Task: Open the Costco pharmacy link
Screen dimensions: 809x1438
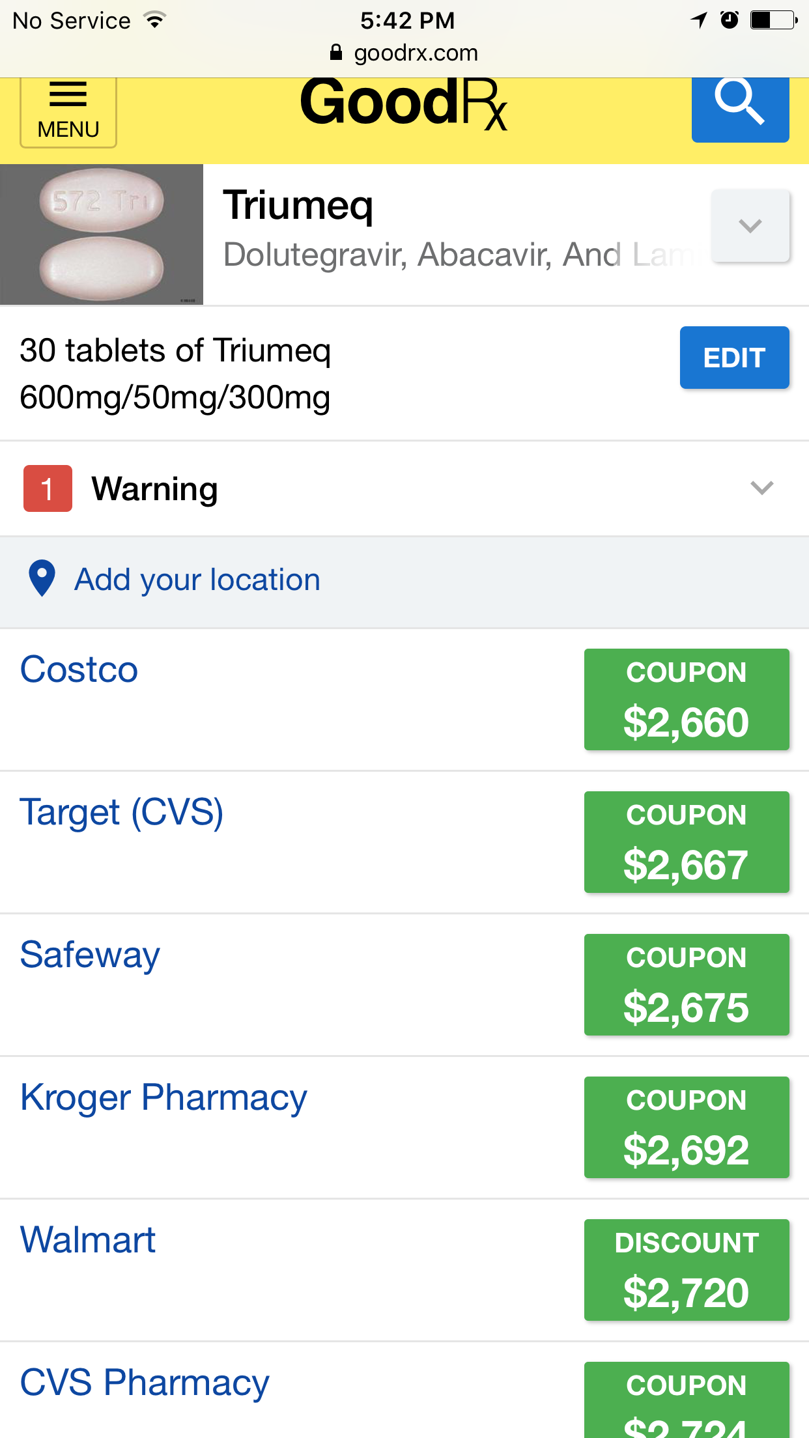Action: [x=79, y=670]
